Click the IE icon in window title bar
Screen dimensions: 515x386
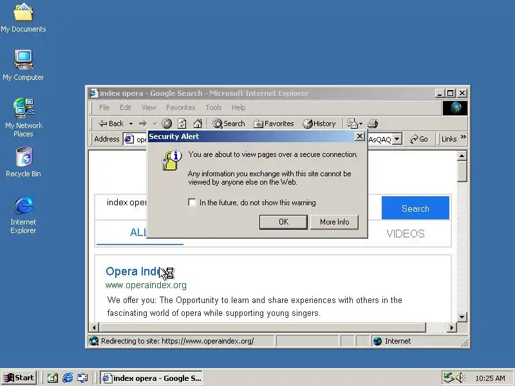93,93
